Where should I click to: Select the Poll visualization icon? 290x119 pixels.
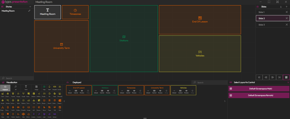click(54, 108)
